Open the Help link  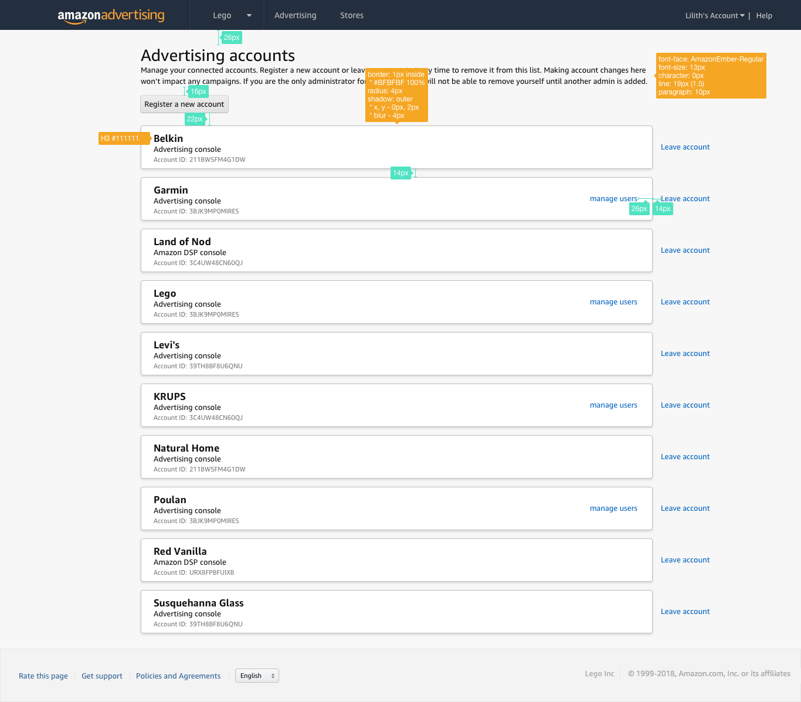pos(764,16)
